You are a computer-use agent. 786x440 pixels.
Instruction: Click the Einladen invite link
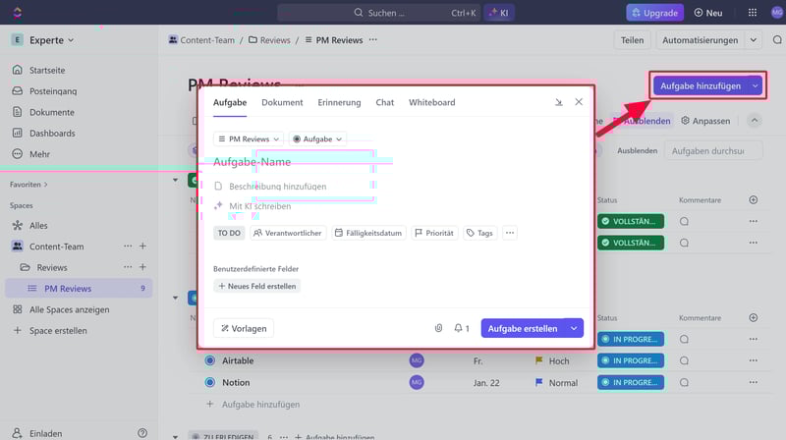click(37, 433)
